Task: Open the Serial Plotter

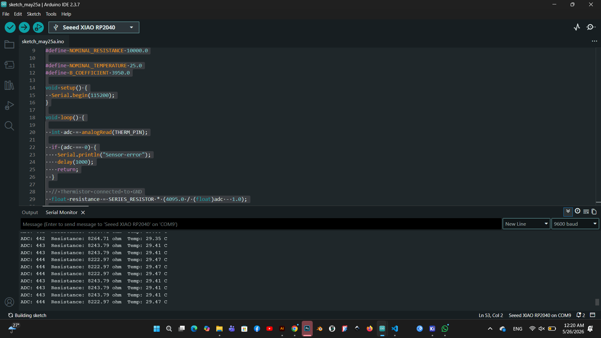Action: (x=577, y=27)
